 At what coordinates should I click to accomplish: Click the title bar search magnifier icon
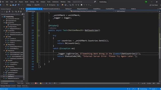click(x=95, y=2)
